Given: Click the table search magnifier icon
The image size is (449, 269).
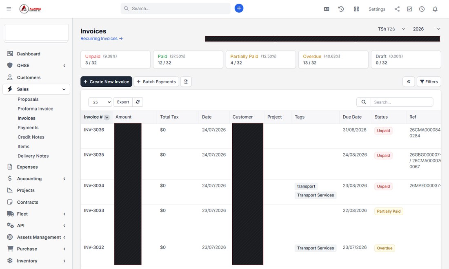Looking at the screenshot, I should 364,102.
